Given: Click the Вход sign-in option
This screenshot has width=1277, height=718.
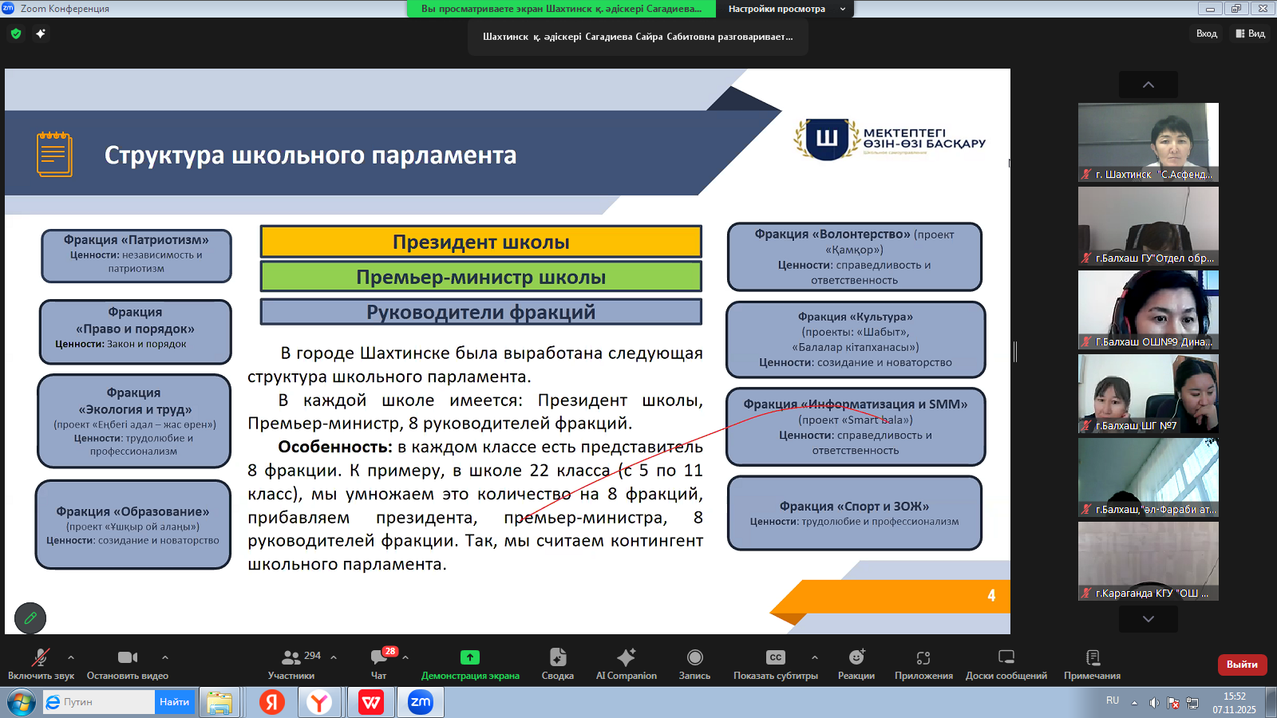Looking at the screenshot, I should coord(1206,34).
